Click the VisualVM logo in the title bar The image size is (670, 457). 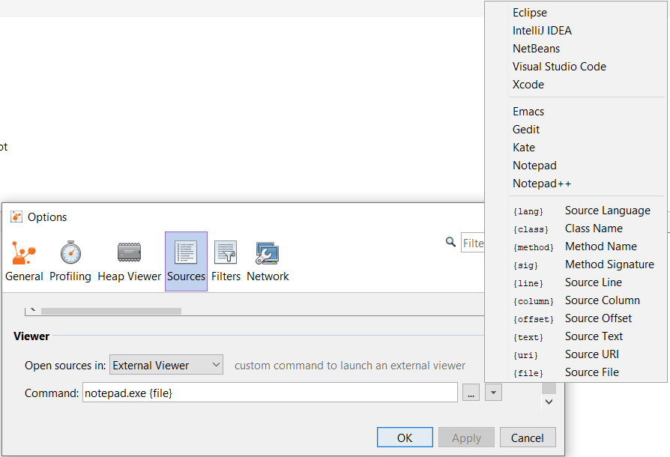[15, 217]
